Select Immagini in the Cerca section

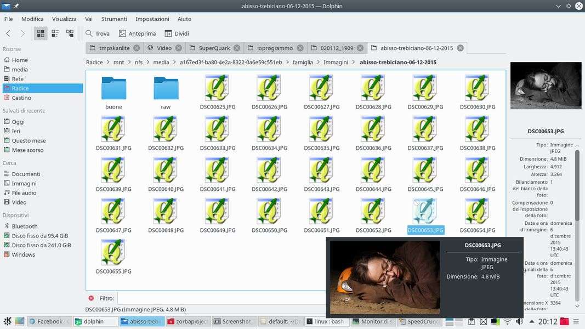[24, 183]
